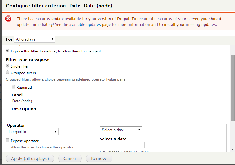This screenshot has height=165, width=235.
Task: Click the vertical scrollbar thumb
Action: 233,88
